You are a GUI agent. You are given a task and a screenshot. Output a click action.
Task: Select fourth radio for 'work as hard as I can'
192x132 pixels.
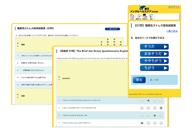point(161,115)
